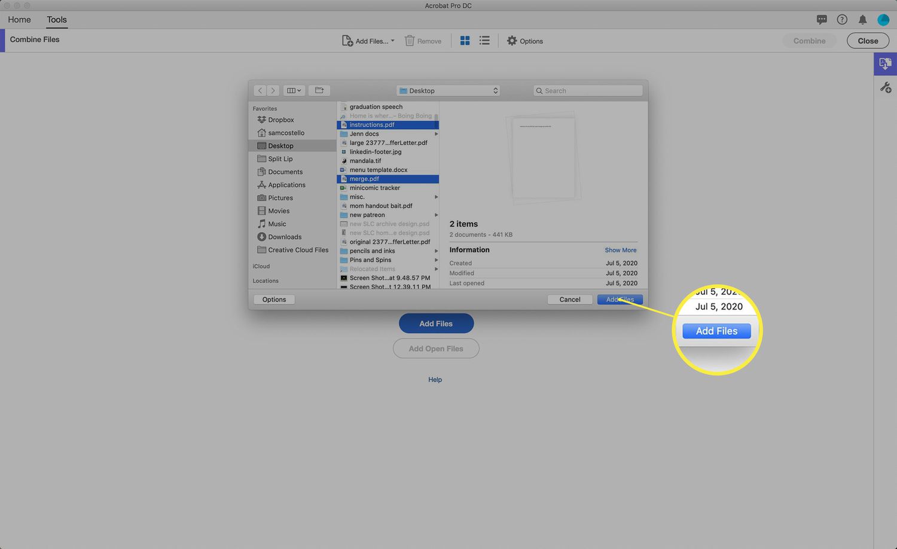The height and width of the screenshot is (549, 897).
Task: Click the chat comment icon
Action: pos(822,20)
